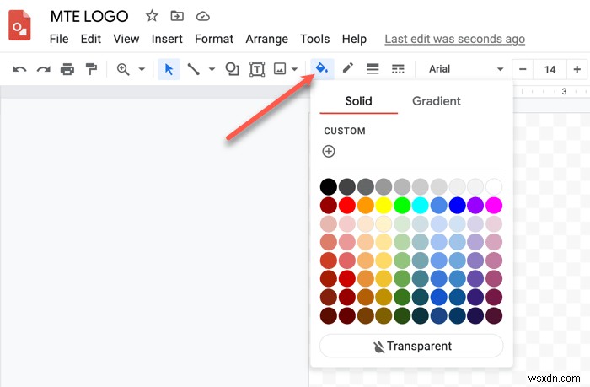590x387 pixels.
Task: Open the Shape tool
Action: click(232, 69)
